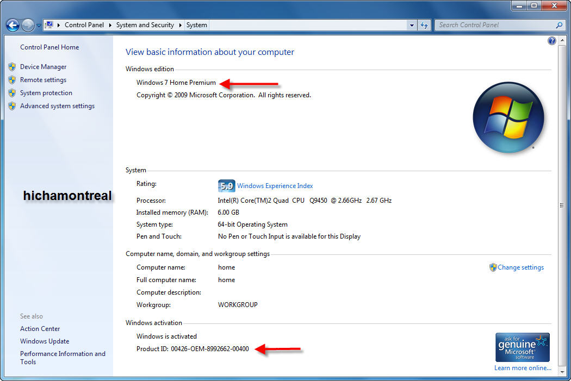Open Help via the blue question mark

[552, 41]
